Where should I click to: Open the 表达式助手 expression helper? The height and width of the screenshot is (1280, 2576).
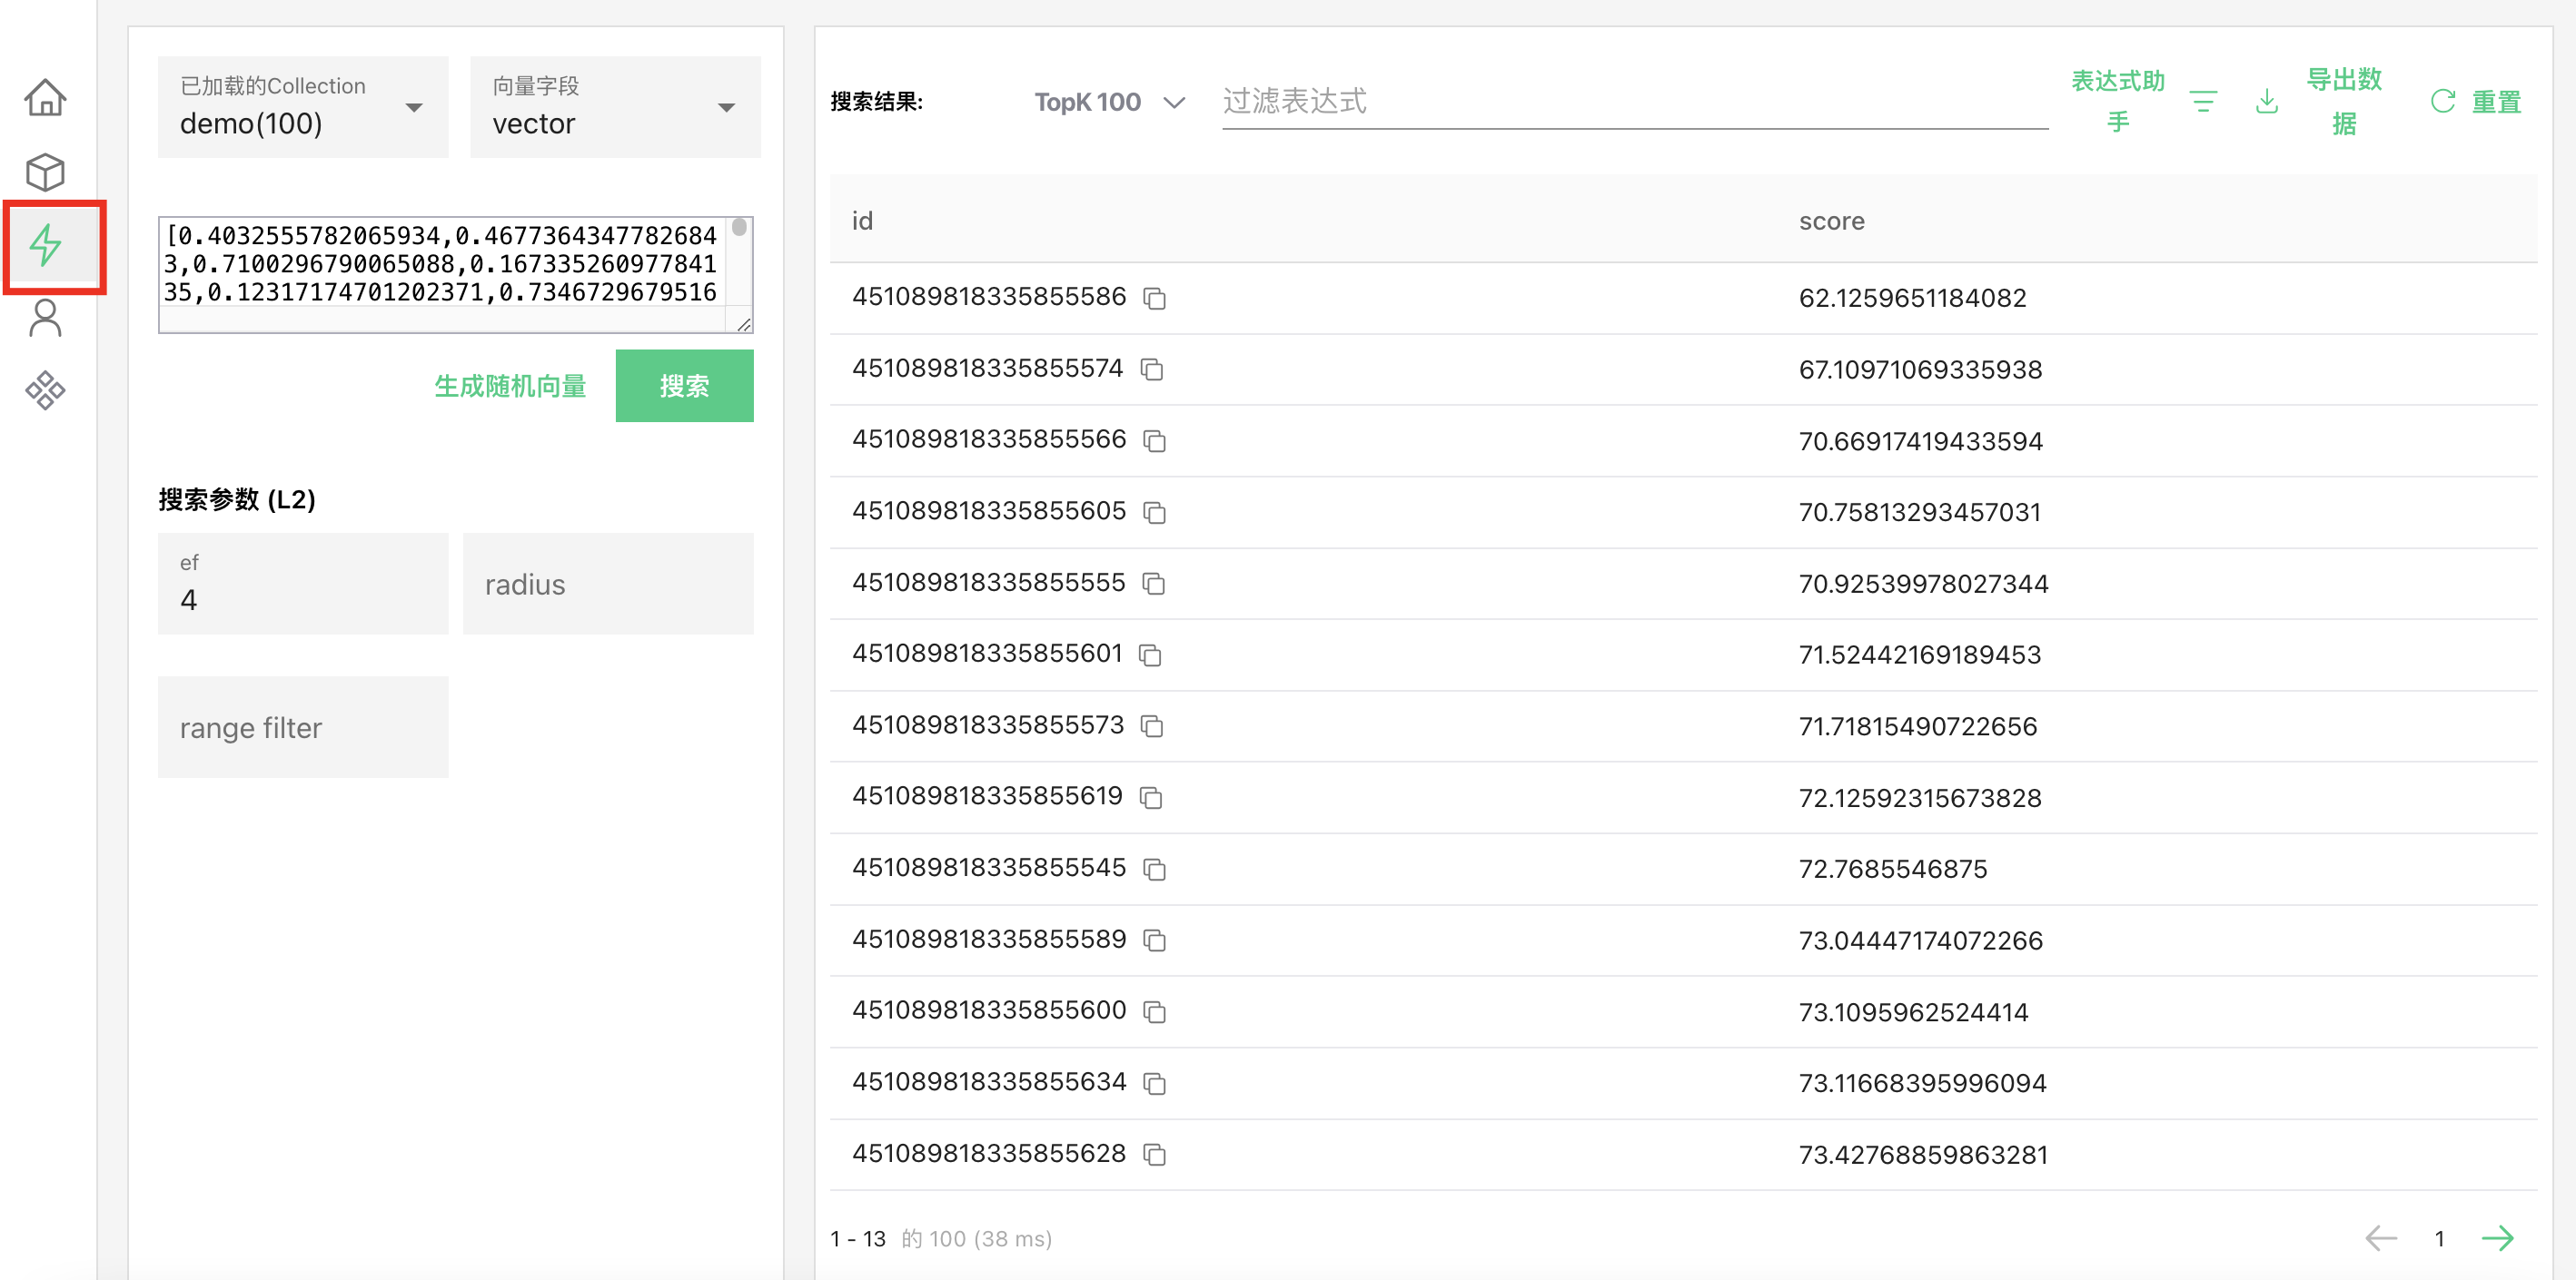(2117, 102)
